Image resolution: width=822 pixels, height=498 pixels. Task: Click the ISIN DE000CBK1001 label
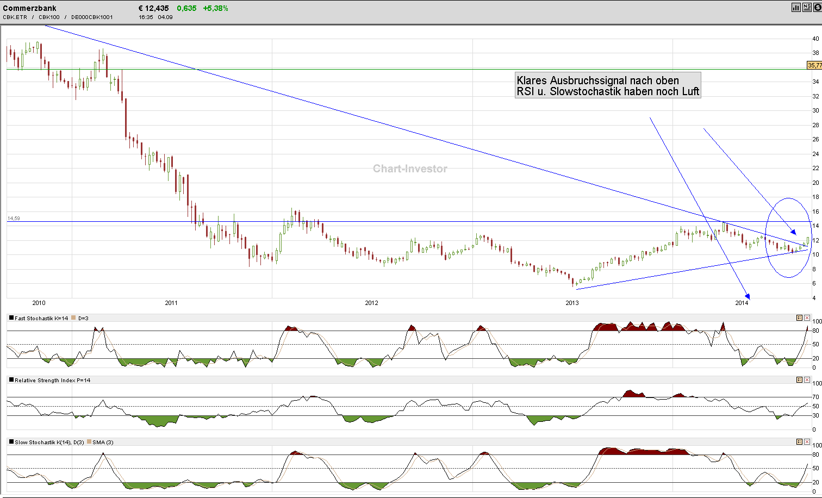click(x=91, y=17)
